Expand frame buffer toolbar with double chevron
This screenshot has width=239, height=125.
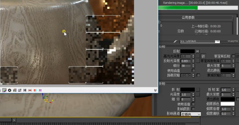click(x=155, y=90)
